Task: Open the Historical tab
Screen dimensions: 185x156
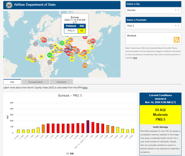Action: tap(61, 82)
